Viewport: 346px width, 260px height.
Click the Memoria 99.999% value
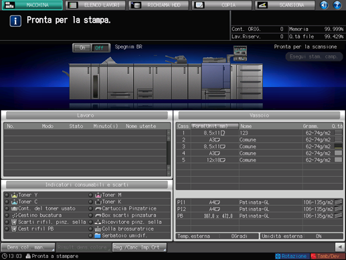[334, 29]
